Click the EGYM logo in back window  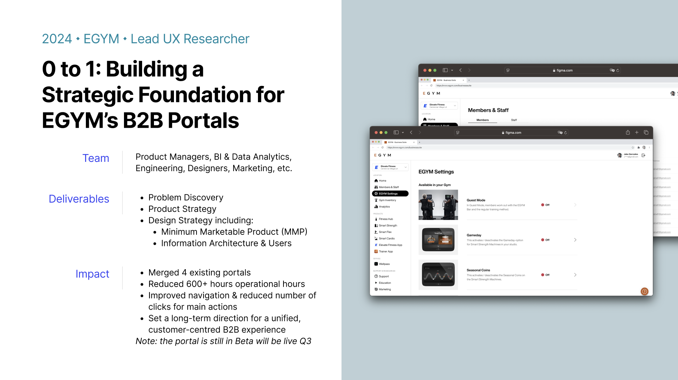coord(432,93)
